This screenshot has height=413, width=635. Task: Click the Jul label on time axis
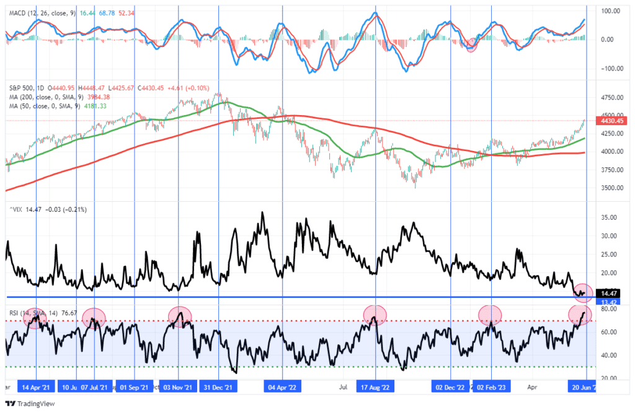tap(343, 387)
